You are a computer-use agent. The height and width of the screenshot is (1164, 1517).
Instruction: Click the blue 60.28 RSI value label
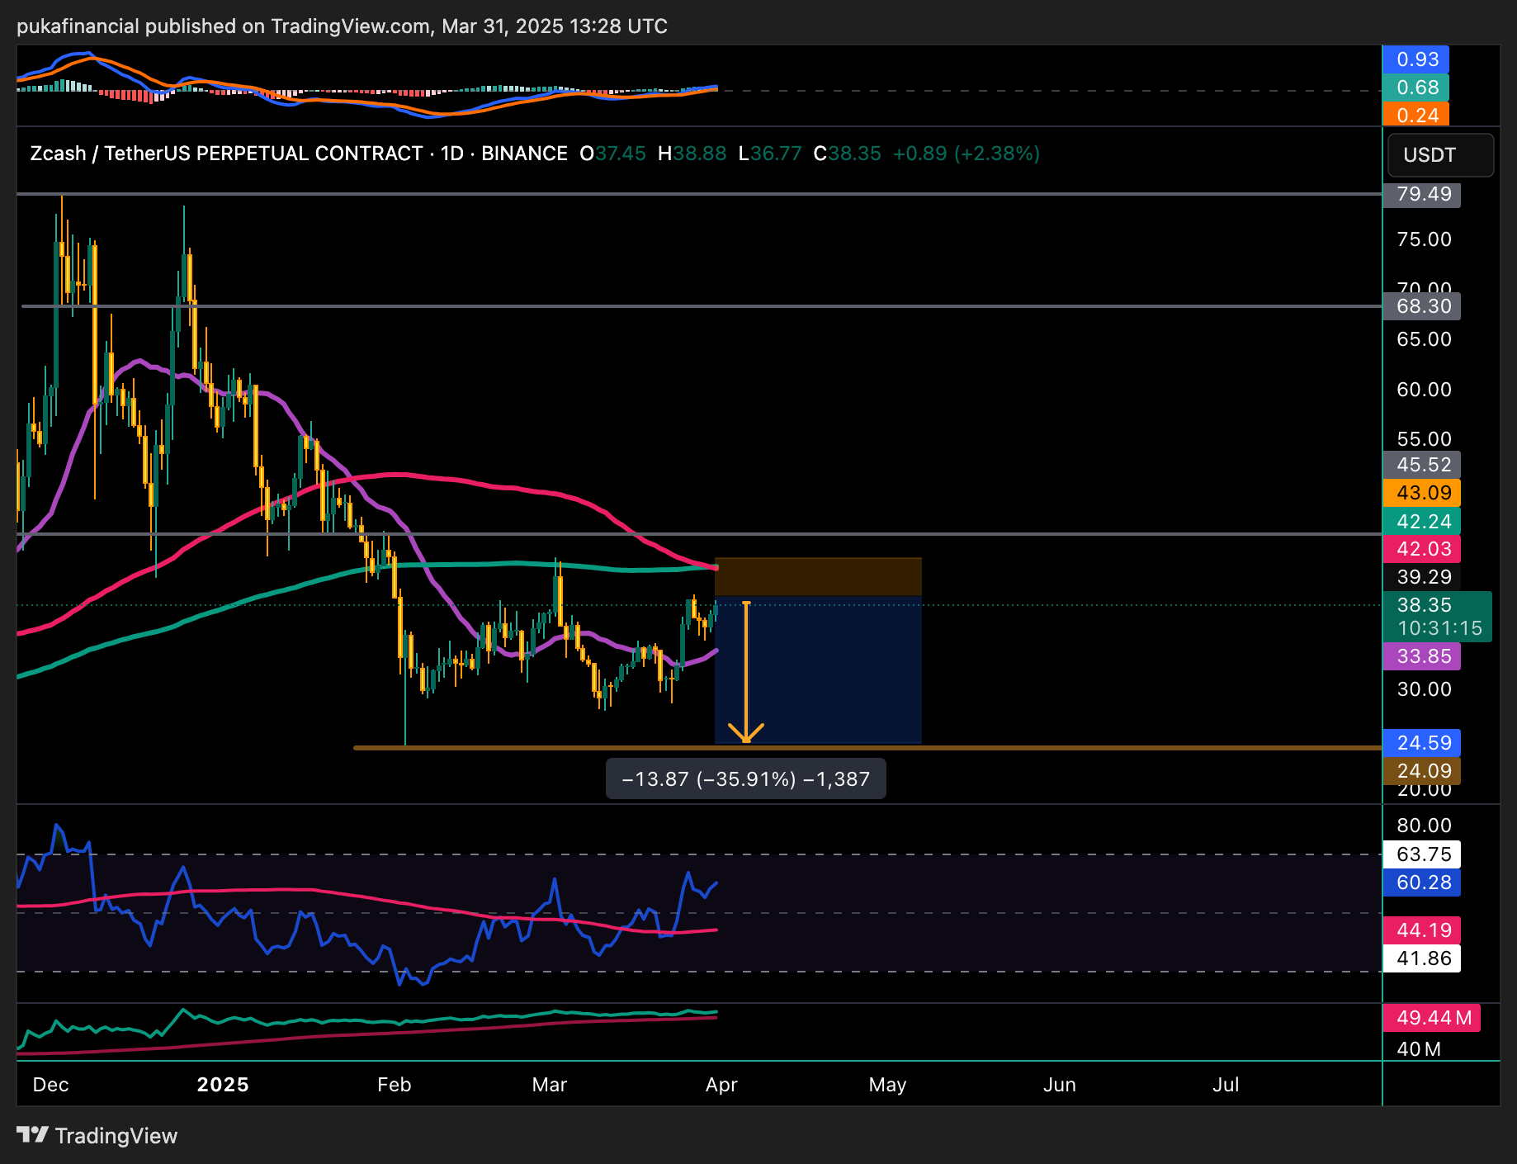pyautogui.click(x=1423, y=882)
